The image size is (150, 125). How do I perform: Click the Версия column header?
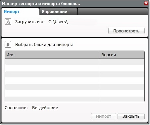tap(122, 55)
